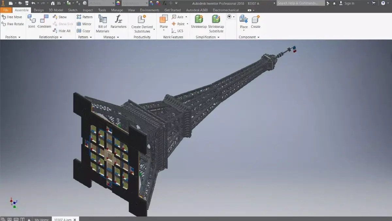Select the Free Rotate tool

(x=13, y=24)
